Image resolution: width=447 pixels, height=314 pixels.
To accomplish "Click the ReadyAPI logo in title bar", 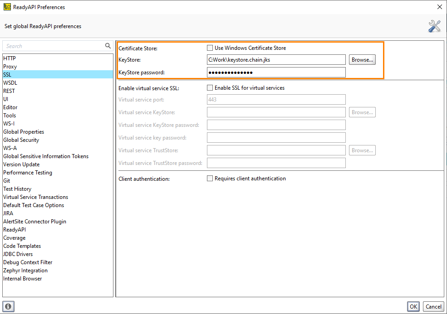I will point(7,7).
